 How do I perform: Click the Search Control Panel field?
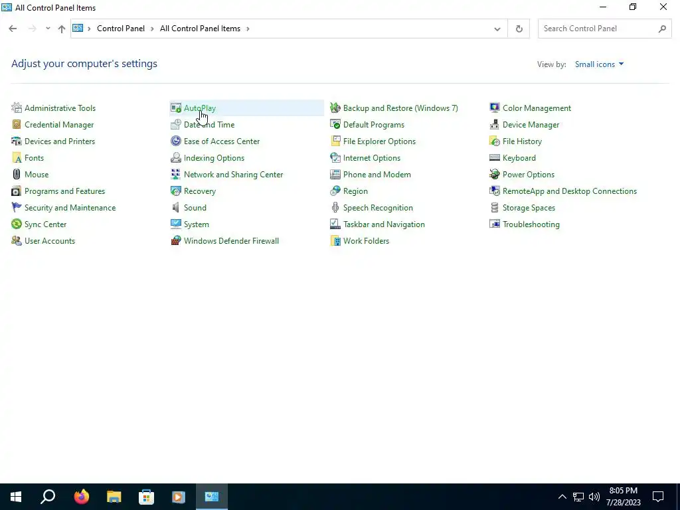pyautogui.click(x=604, y=29)
